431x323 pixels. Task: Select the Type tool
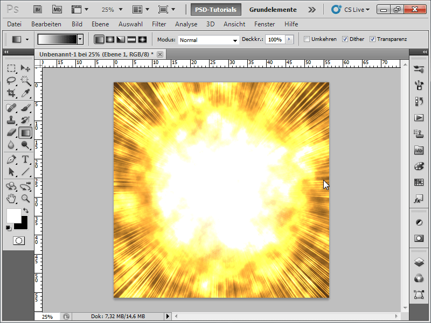coord(25,159)
